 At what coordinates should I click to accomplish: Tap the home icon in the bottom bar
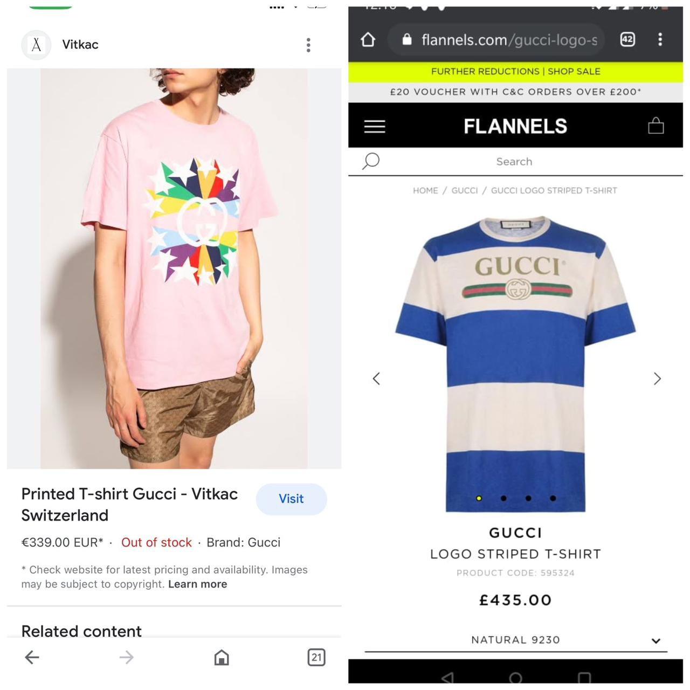pos(222,657)
